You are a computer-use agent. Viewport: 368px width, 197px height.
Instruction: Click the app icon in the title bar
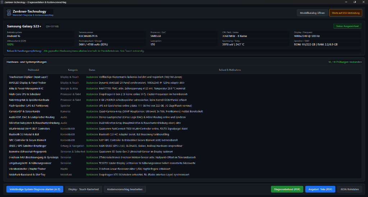pyautogui.click(x=2, y=2)
